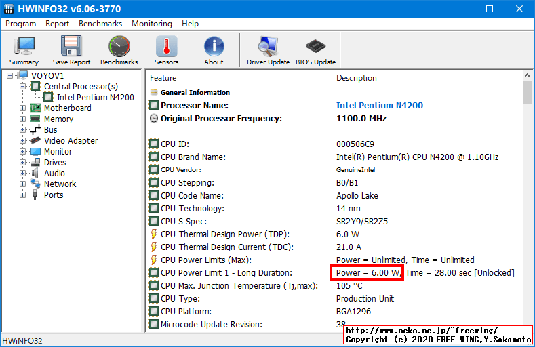
Task: Open the Report menu
Action: tap(58, 24)
